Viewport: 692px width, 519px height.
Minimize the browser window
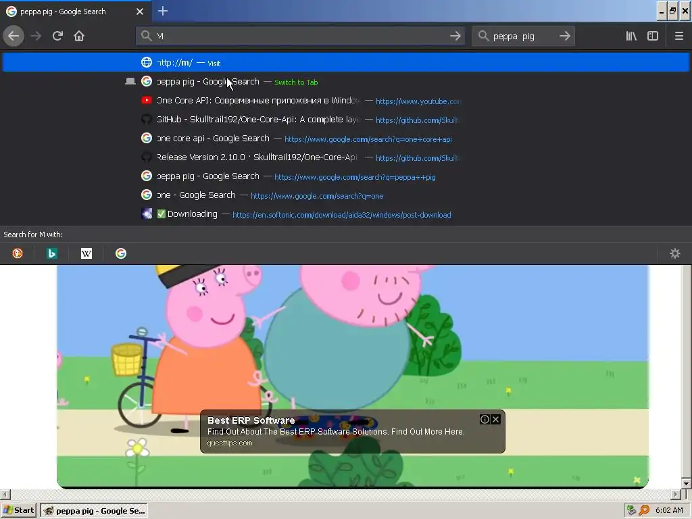(661, 11)
